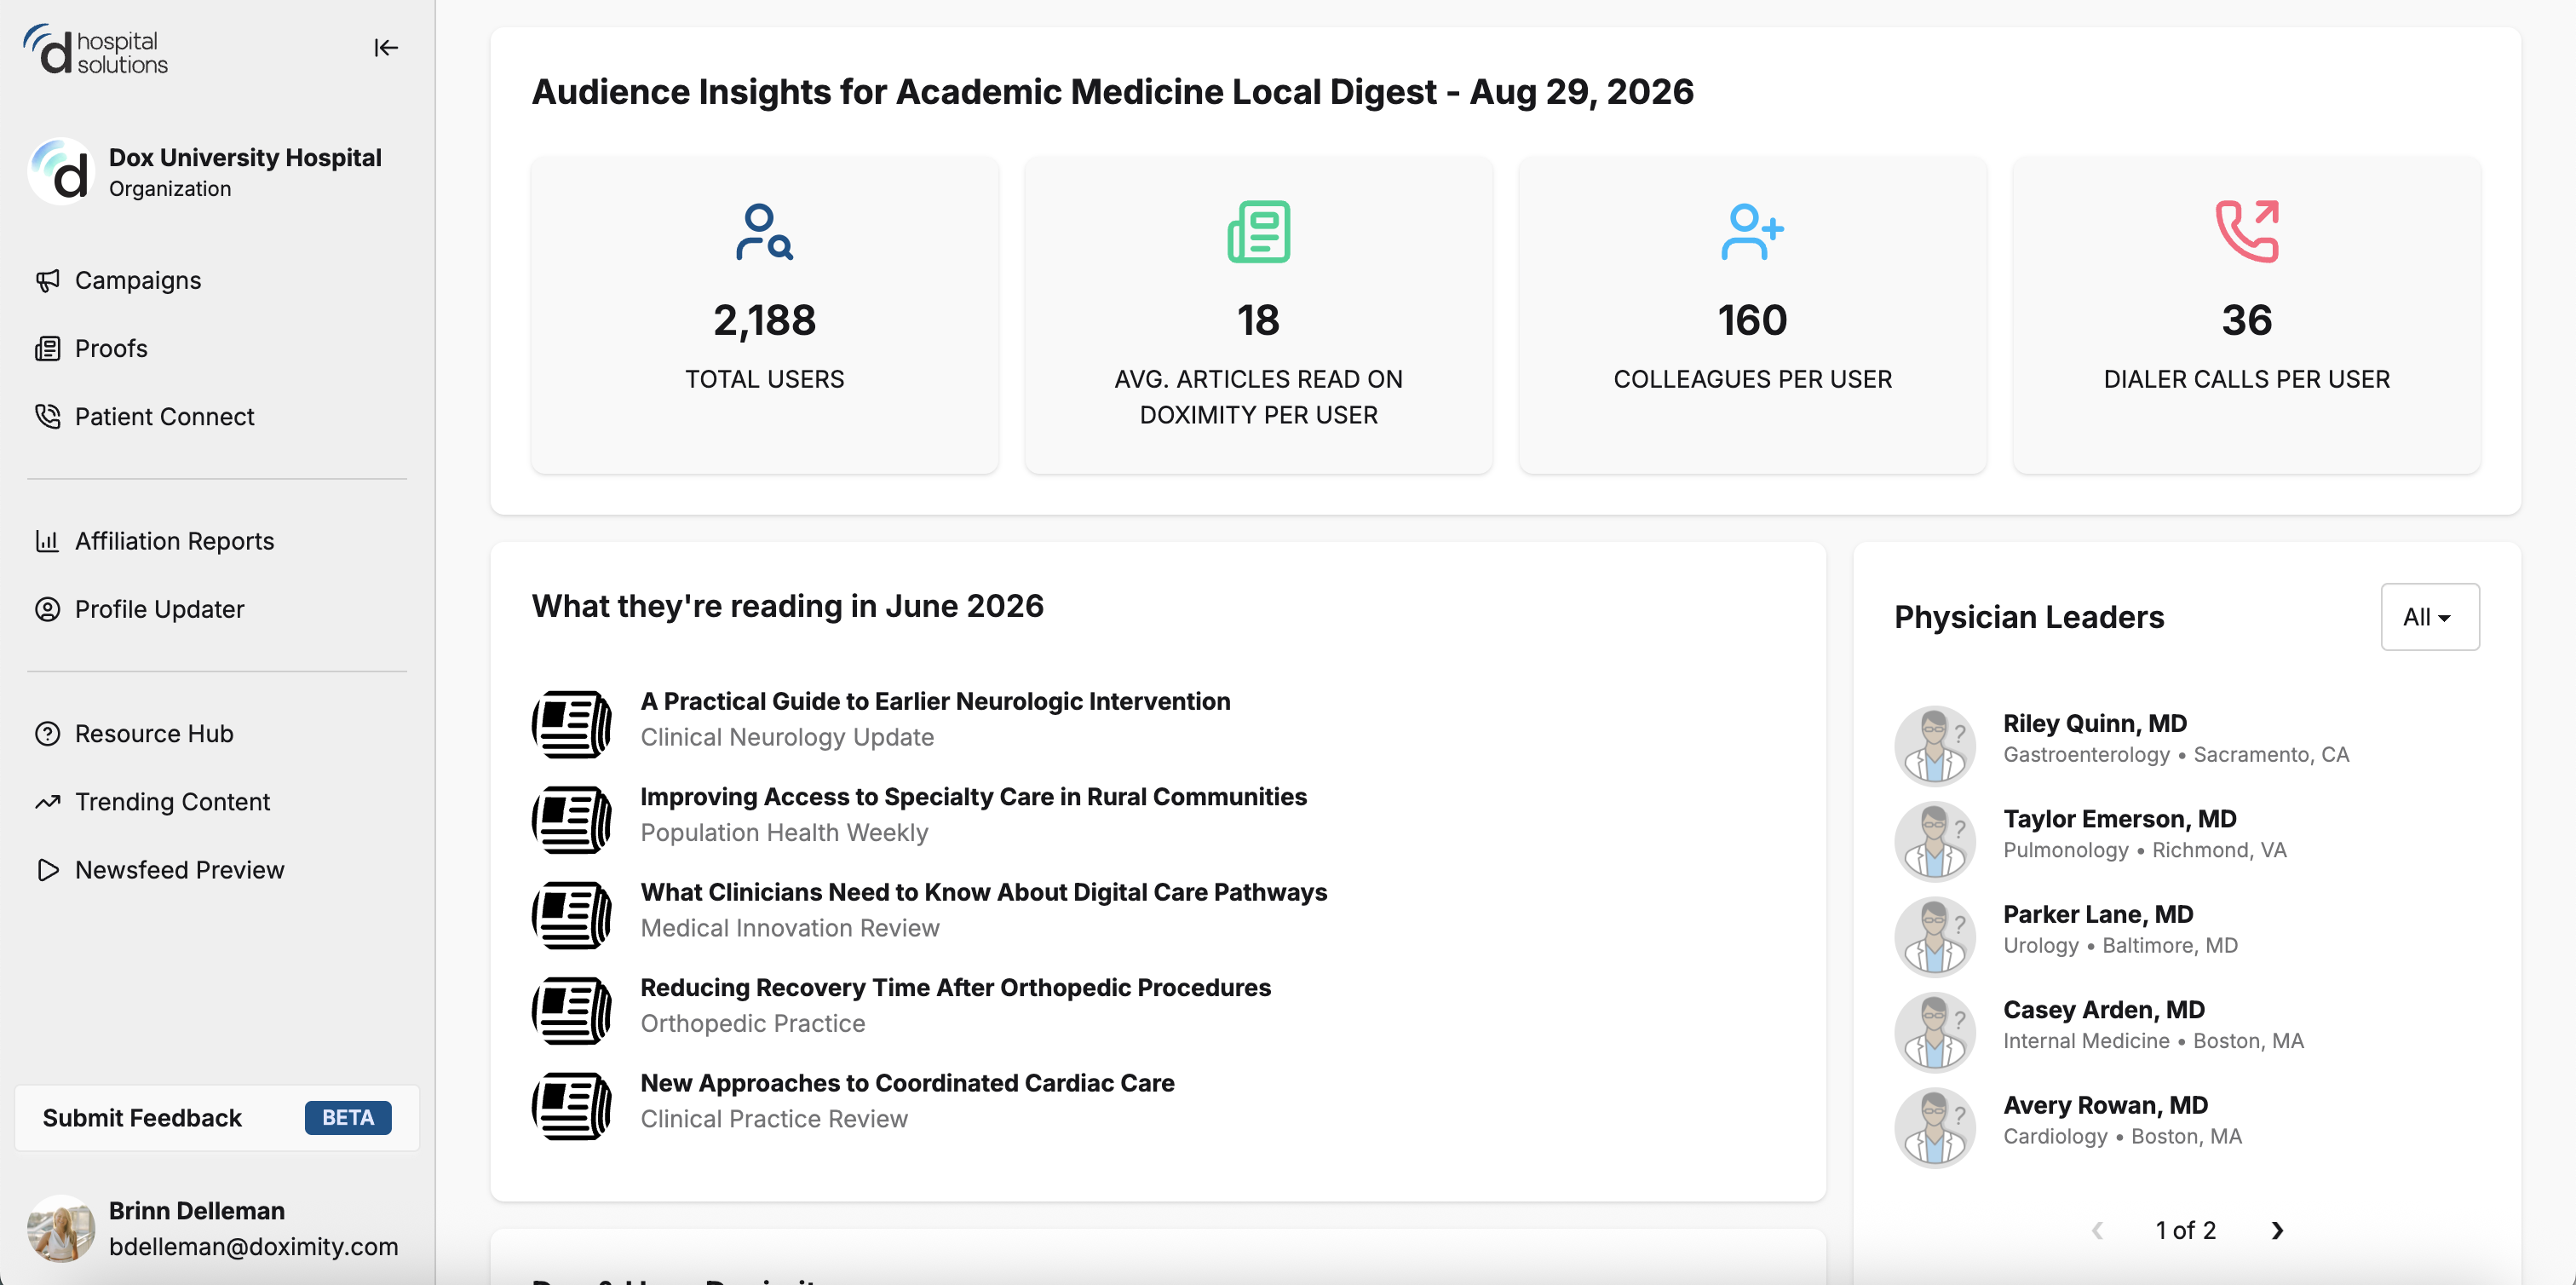Click the Trending Content arrow icon
Image resolution: width=2576 pixels, height=1285 pixels.
47,802
